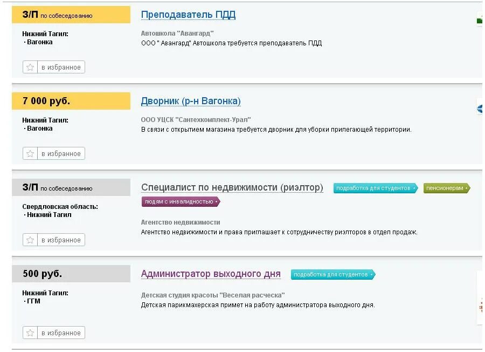Select подработка для студентов tag on риэлтор
The image size is (485, 352).
point(376,188)
